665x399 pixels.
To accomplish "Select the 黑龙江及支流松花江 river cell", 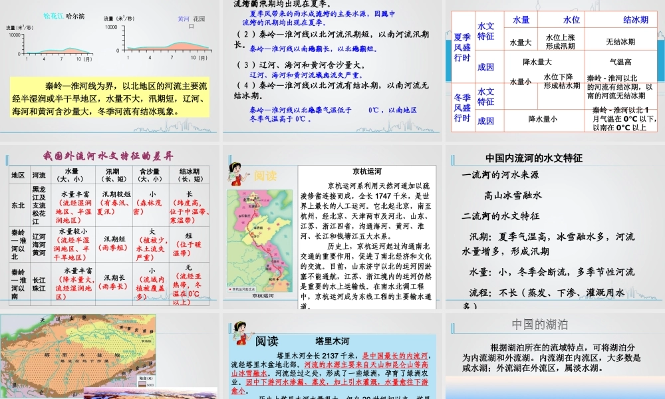I will click(x=39, y=205).
